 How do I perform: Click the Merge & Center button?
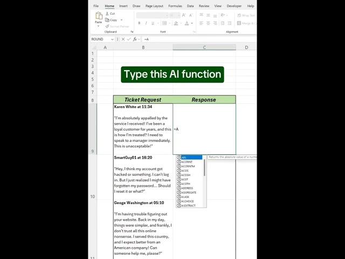pos(246,23)
